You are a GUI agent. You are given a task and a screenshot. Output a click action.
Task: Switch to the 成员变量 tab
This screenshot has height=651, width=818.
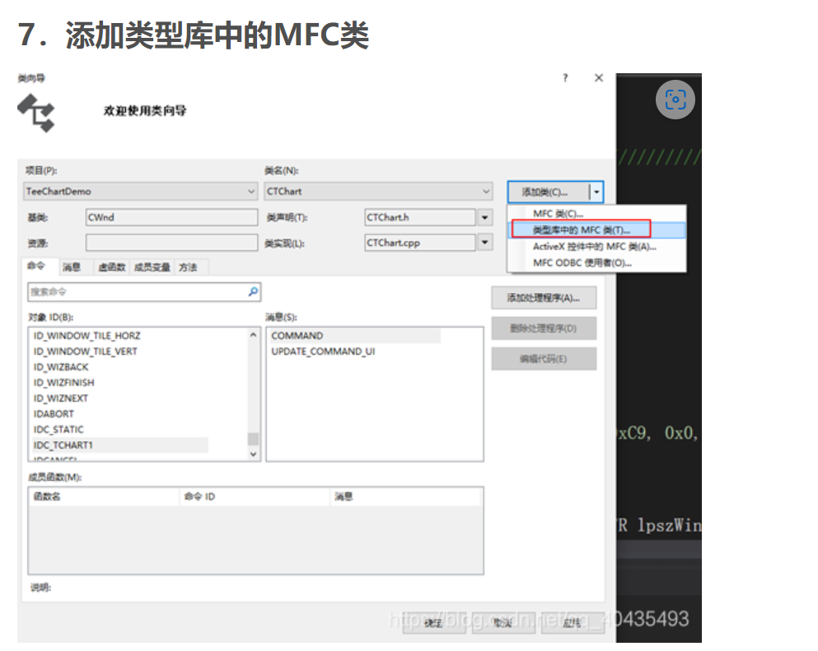(152, 267)
